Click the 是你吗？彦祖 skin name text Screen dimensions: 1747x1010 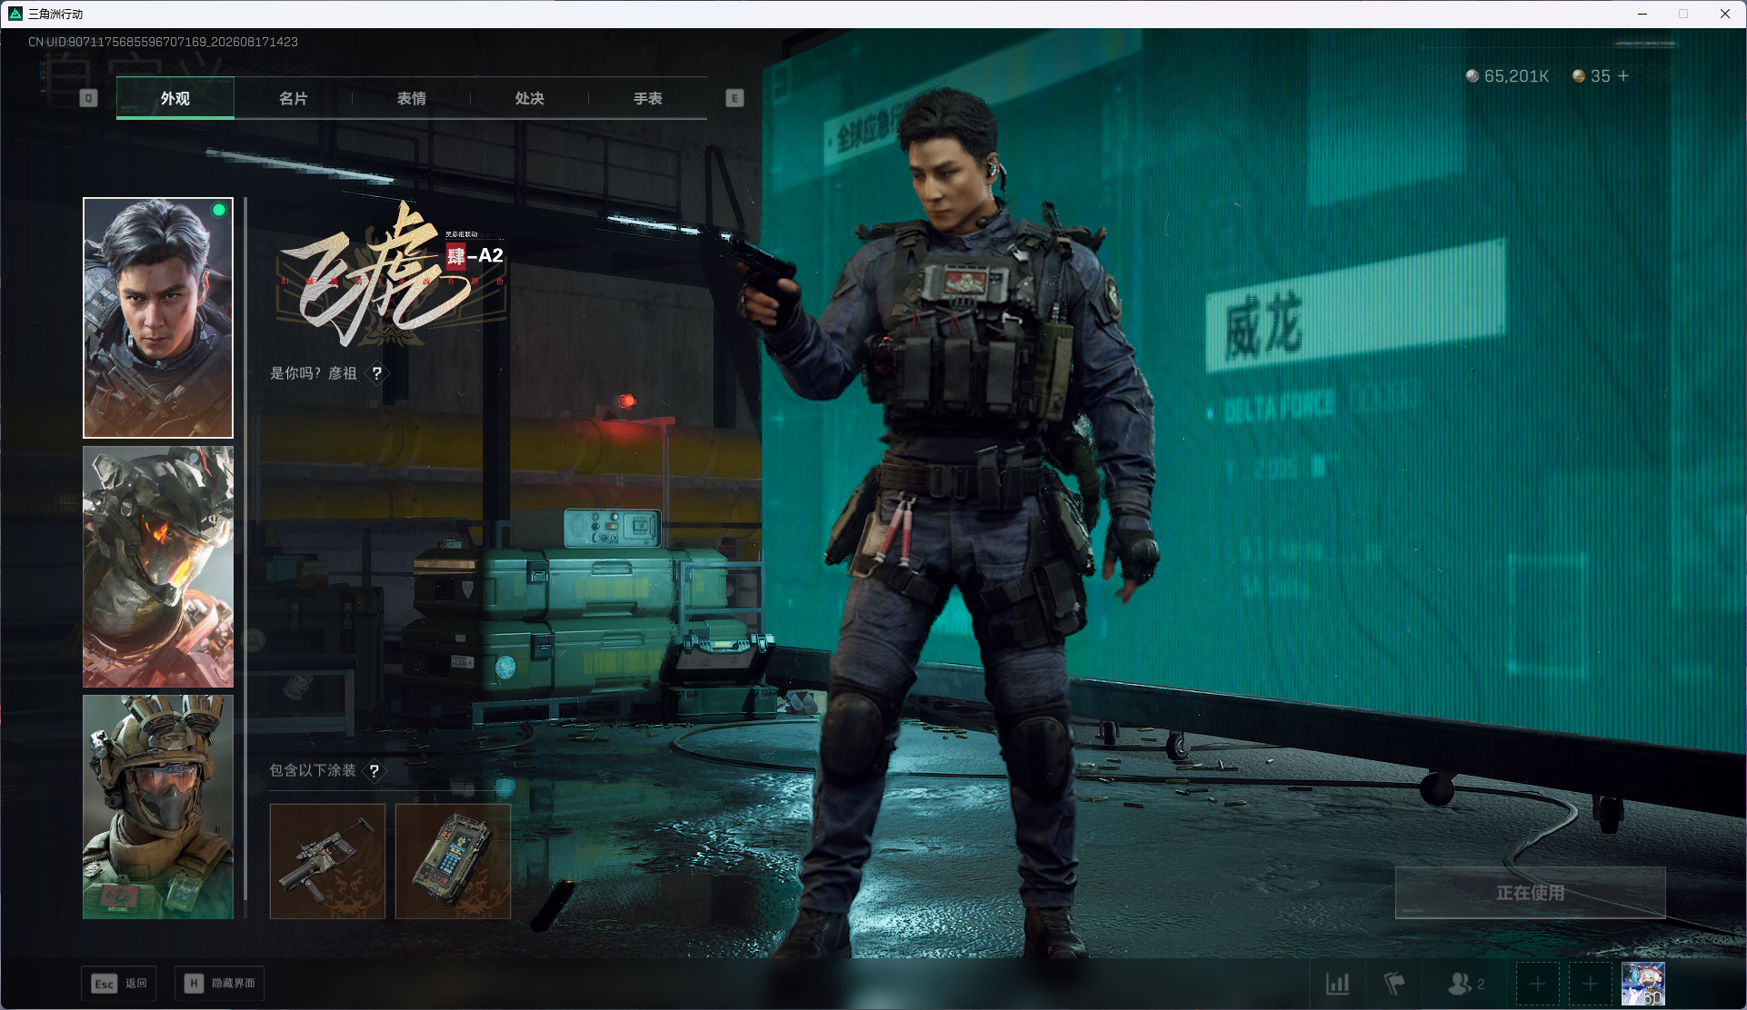click(x=314, y=373)
